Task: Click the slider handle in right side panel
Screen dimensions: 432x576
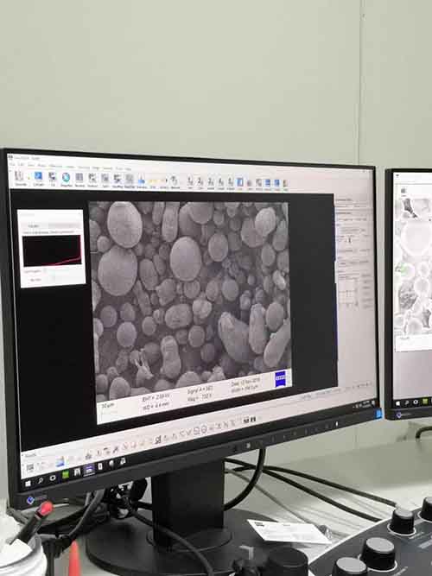Action: click(x=350, y=240)
